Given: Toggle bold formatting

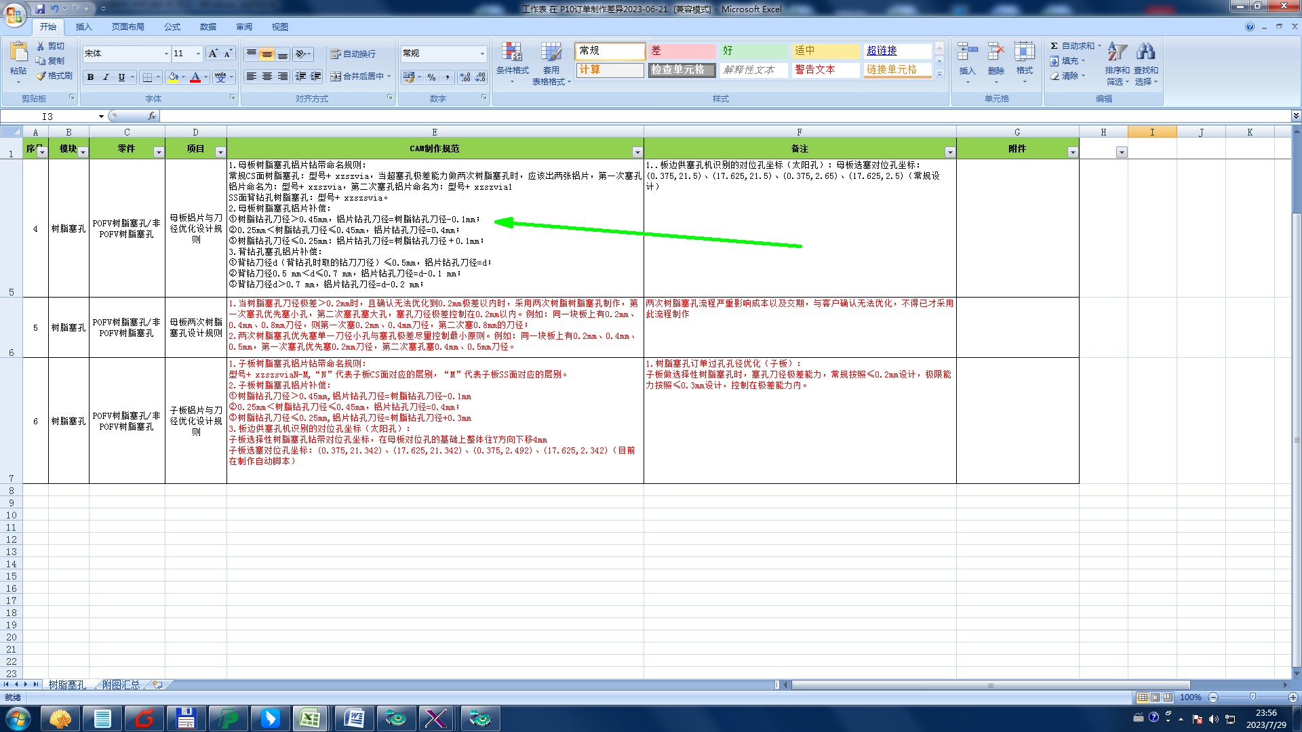Looking at the screenshot, I should pyautogui.click(x=90, y=77).
